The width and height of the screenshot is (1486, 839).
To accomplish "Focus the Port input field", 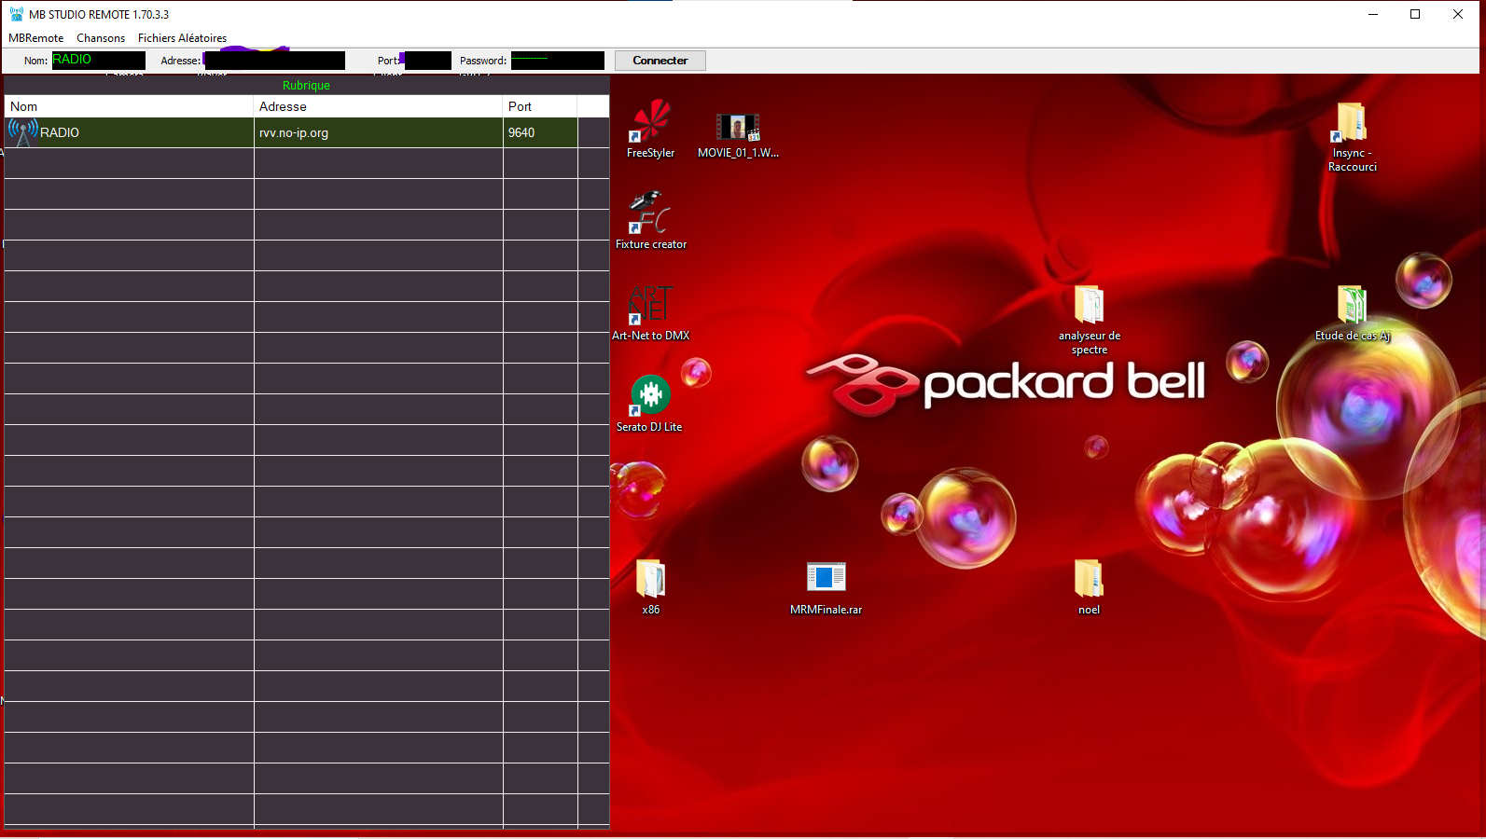I will (x=427, y=61).
